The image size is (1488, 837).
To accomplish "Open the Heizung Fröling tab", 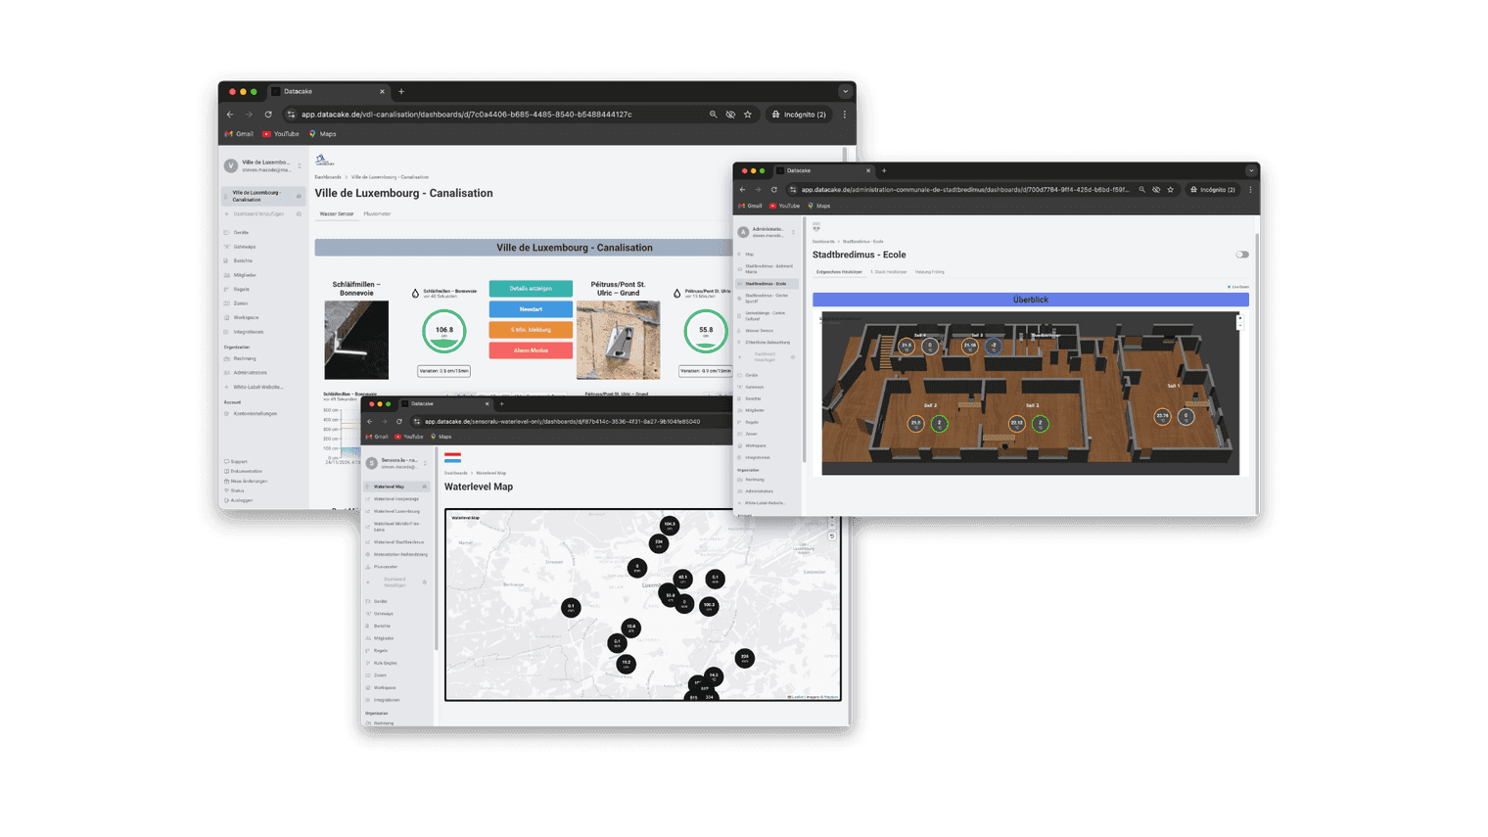I will (930, 272).
